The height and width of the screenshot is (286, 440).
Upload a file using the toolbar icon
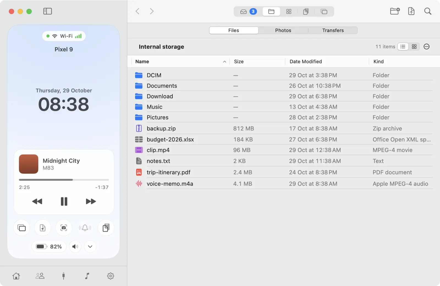point(411,11)
